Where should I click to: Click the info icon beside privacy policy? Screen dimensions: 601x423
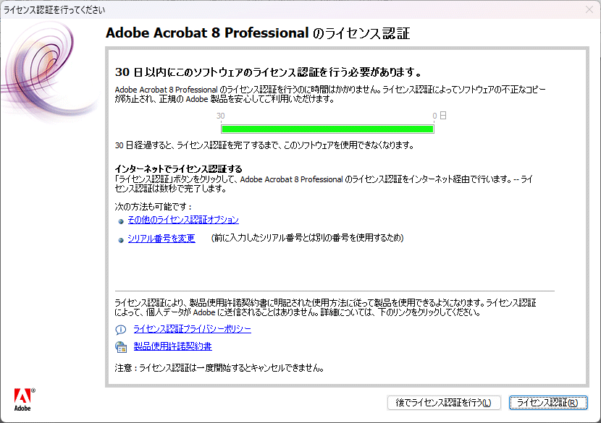pyautogui.click(x=121, y=329)
